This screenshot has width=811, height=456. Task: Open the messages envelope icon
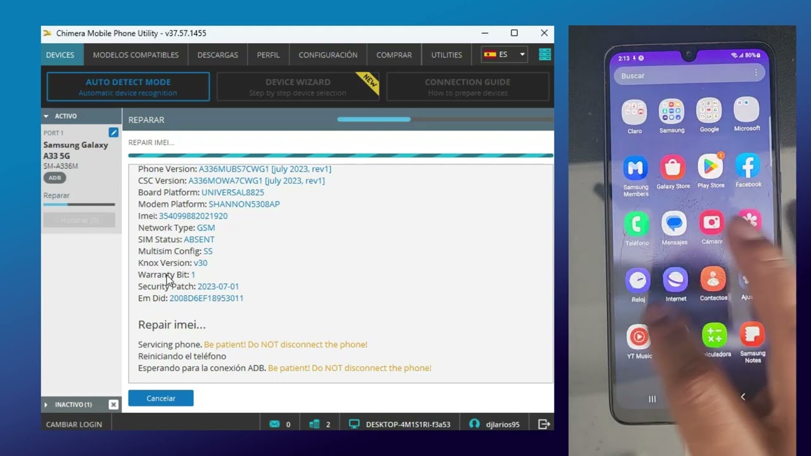tap(274, 424)
